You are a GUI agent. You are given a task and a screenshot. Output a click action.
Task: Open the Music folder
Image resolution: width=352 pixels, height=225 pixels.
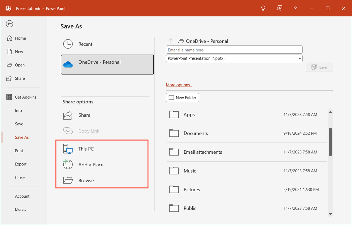[247, 171]
